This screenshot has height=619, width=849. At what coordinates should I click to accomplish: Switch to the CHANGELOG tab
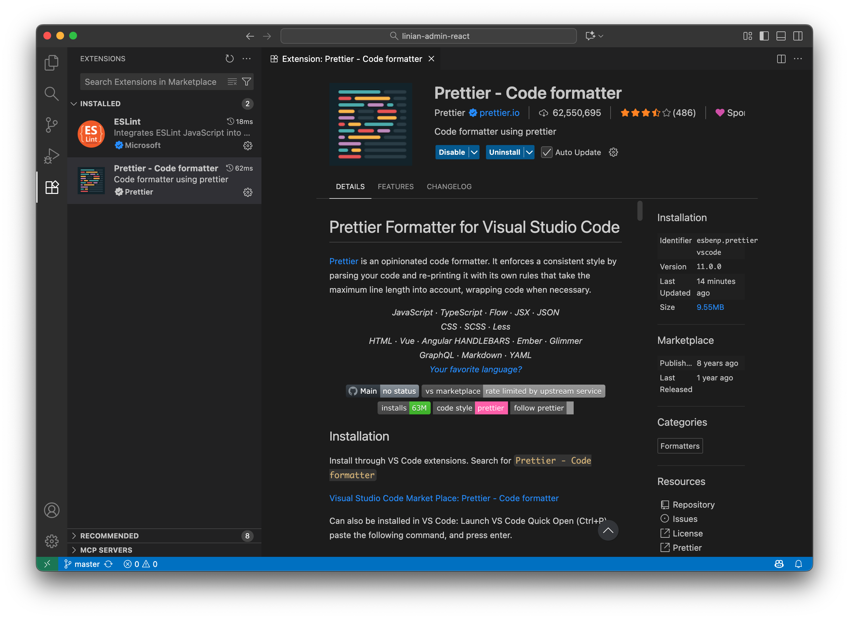point(449,186)
